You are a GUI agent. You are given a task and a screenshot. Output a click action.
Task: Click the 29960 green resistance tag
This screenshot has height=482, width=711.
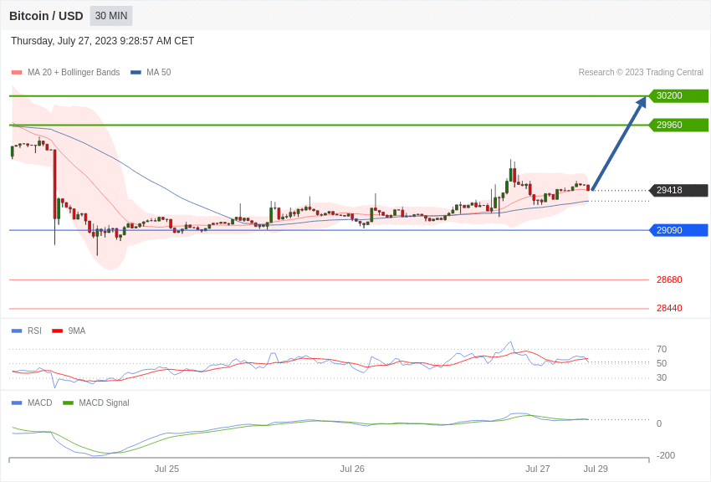pyautogui.click(x=678, y=125)
